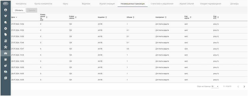This screenshot has width=248, height=96.
Task: Switch to the Водители tab
Action: (86, 4)
